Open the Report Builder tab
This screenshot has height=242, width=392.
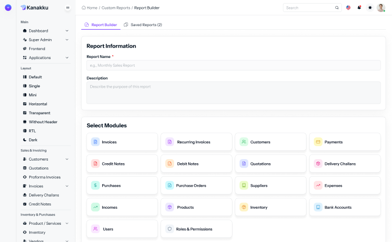pyautogui.click(x=101, y=25)
